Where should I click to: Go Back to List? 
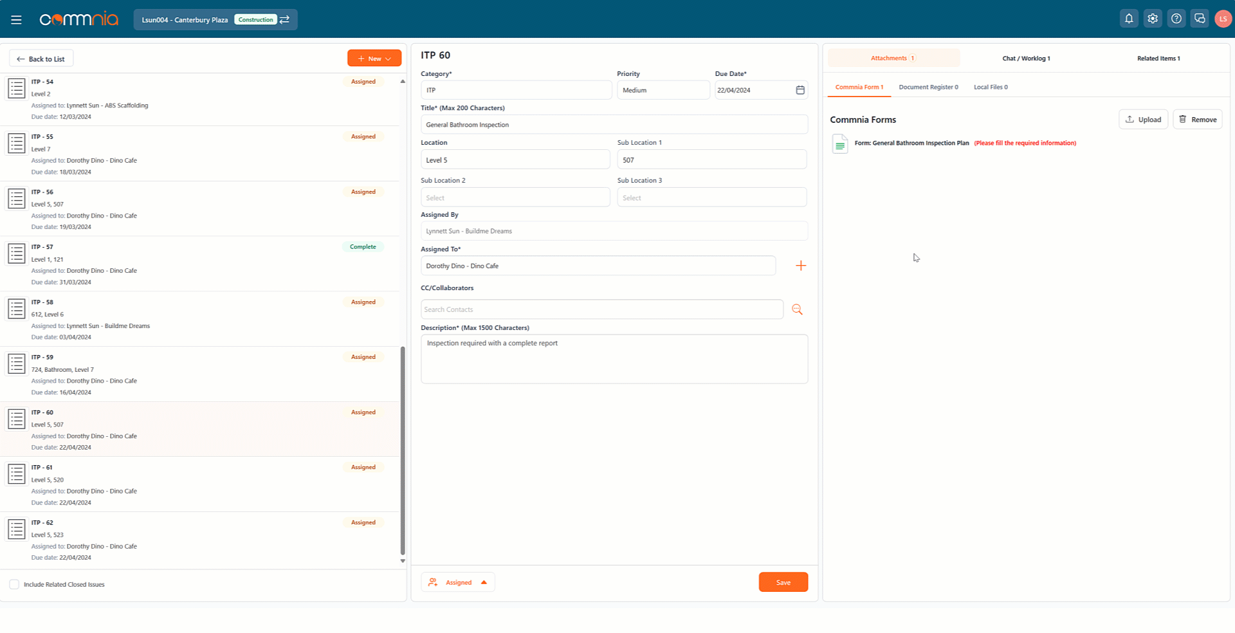[x=41, y=59]
